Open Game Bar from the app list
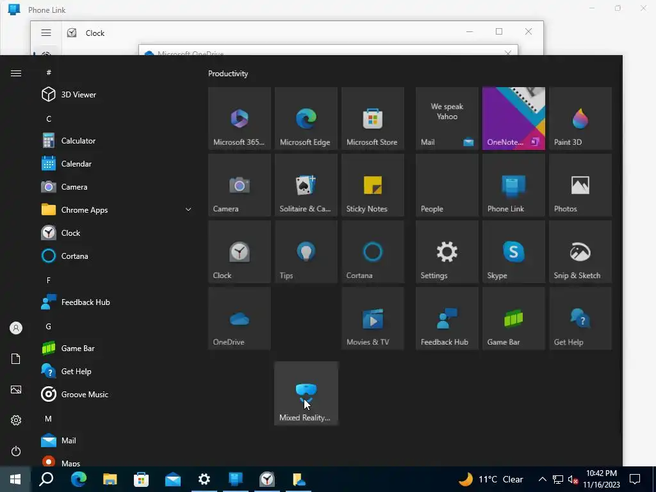This screenshot has height=492, width=656. pos(117,348)
